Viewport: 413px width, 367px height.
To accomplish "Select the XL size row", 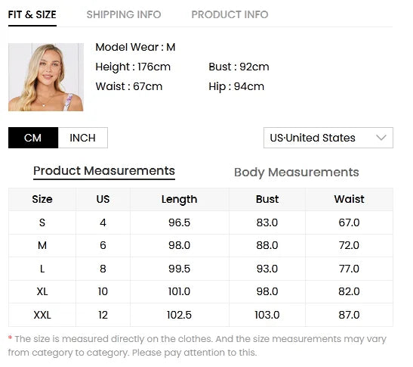I will (201, 292).
